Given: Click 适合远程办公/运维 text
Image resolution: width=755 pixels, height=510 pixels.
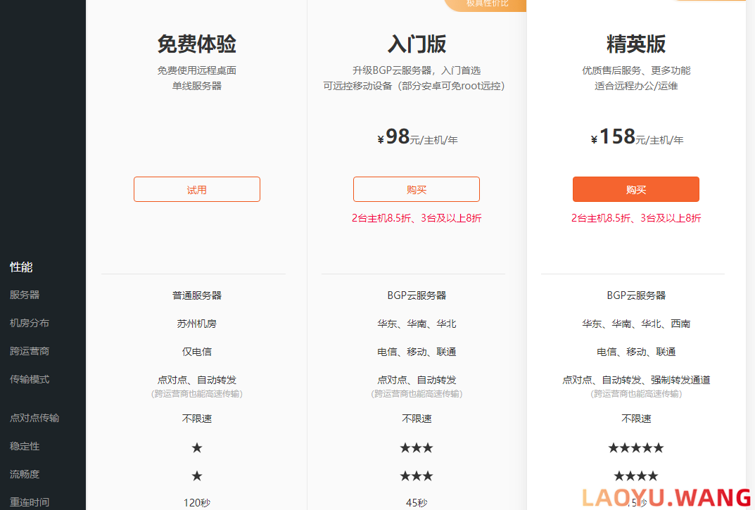Looking at the screenshot, I should (x=636, y=86).
